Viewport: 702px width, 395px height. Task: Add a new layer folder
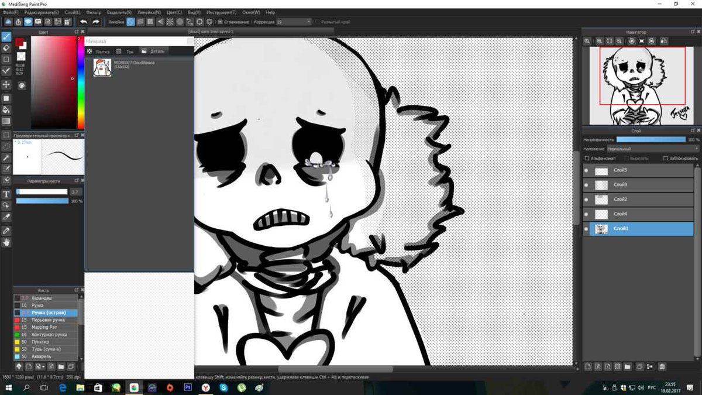pyautogui.click(x=627, y=367)
